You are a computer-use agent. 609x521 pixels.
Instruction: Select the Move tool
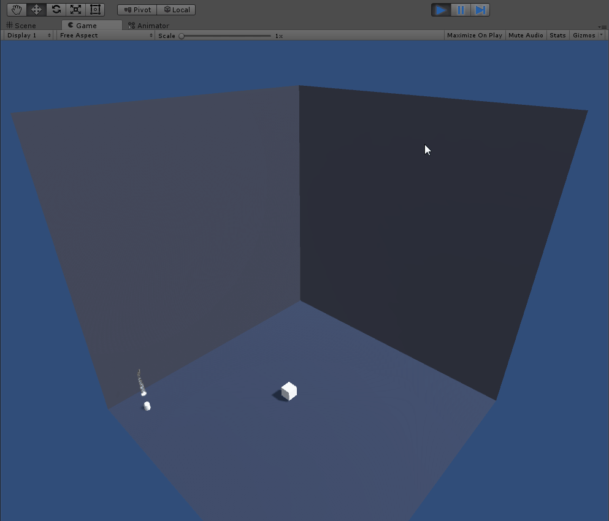37,10
